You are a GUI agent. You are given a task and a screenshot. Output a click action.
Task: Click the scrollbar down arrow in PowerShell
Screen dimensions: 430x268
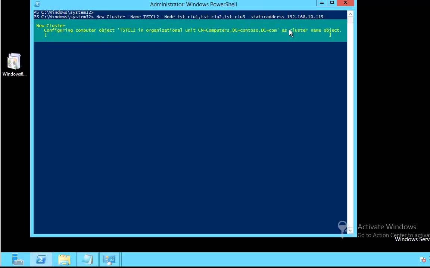click(350, 230)
